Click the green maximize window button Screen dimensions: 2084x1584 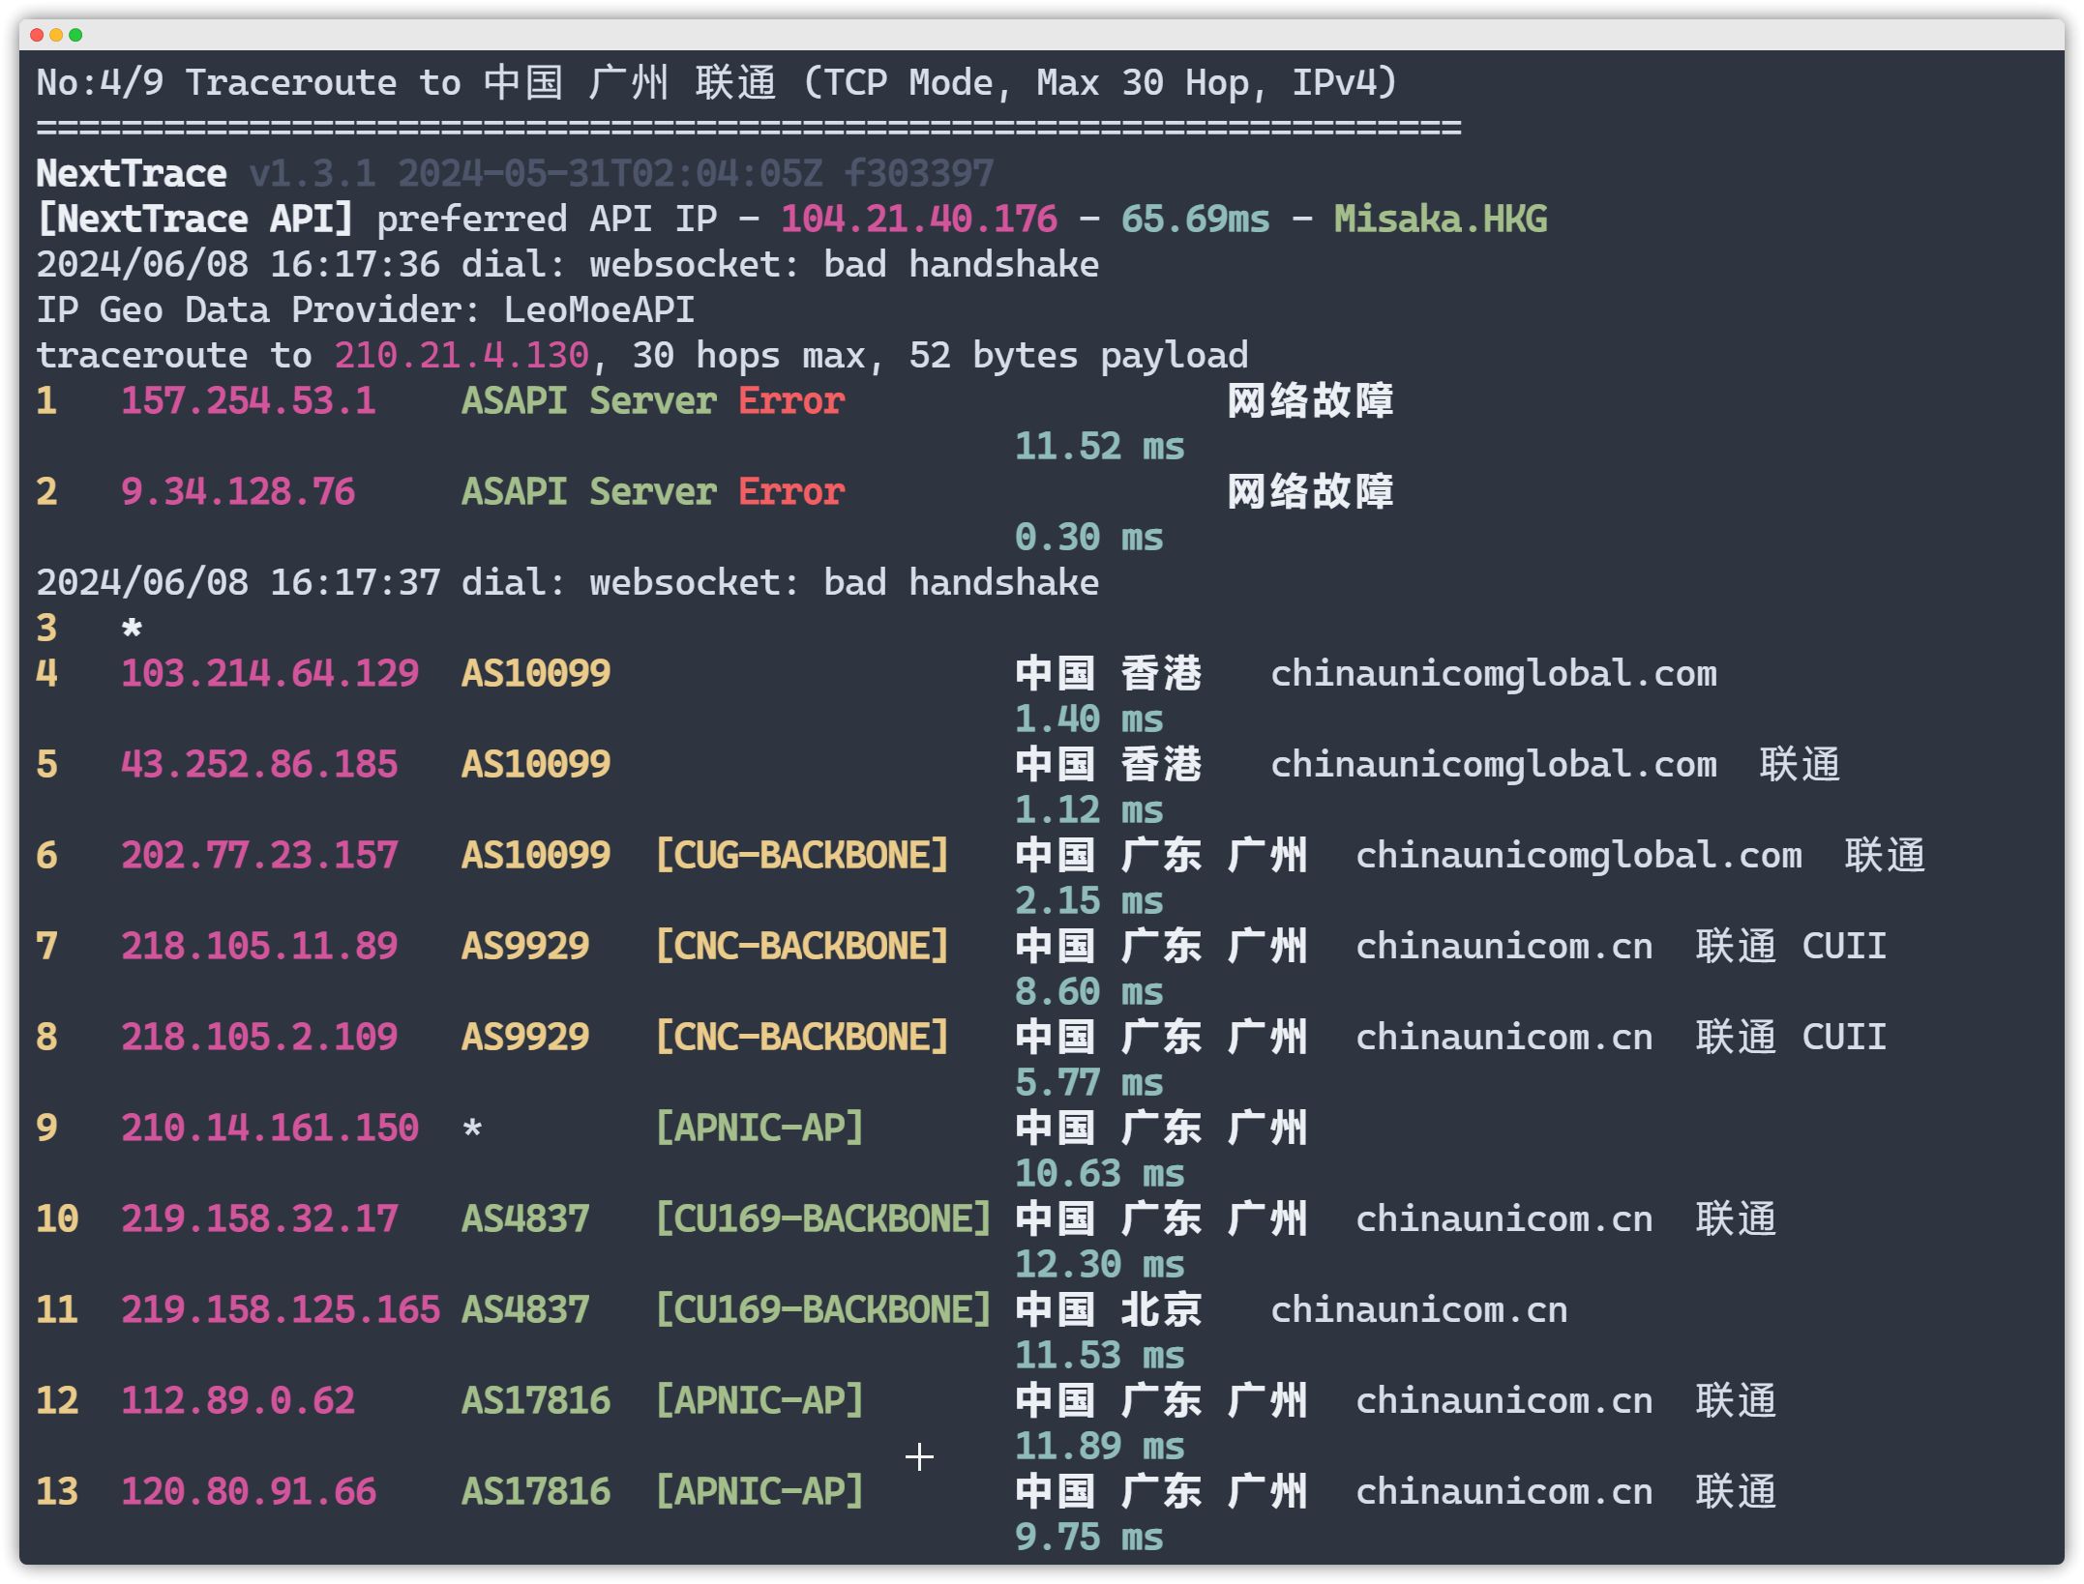pyautogui.click(x=75, y=35)
